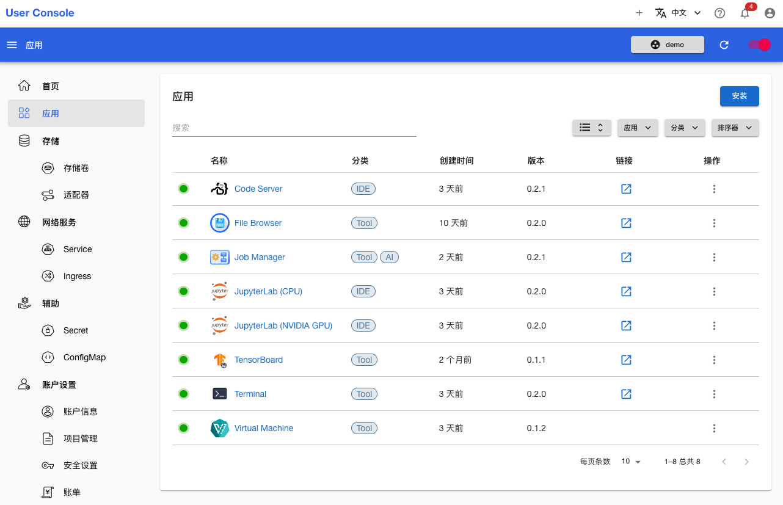Select 账户设置 section in sidebar

(x=76, y=385)
